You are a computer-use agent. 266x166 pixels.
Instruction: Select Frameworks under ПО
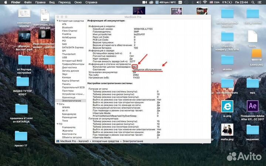click(69, 127)
